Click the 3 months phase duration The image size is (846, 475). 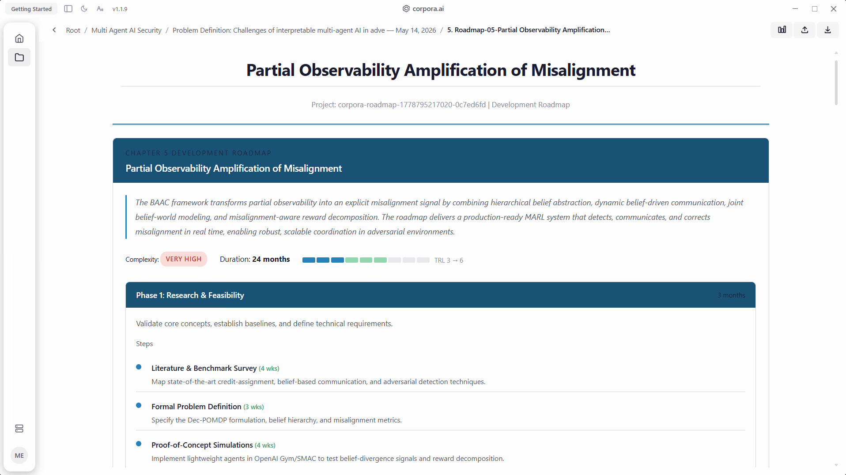[x=731, y=295]
